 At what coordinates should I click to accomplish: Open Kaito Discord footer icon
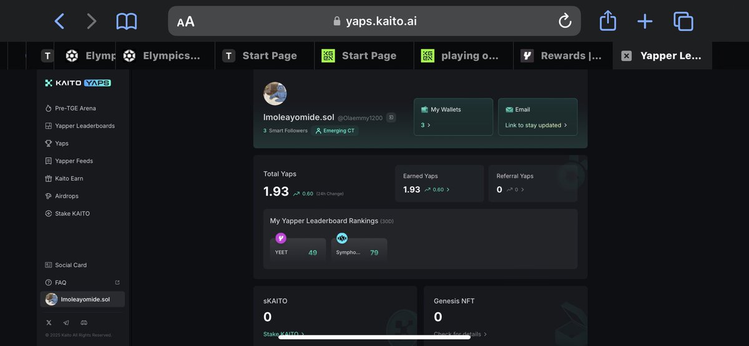[x=84, y=322]
